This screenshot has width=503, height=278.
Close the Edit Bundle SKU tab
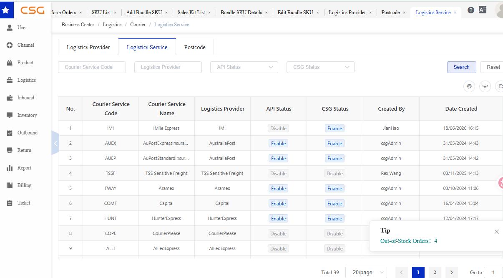pyautogui.click(x=318, y=13)
